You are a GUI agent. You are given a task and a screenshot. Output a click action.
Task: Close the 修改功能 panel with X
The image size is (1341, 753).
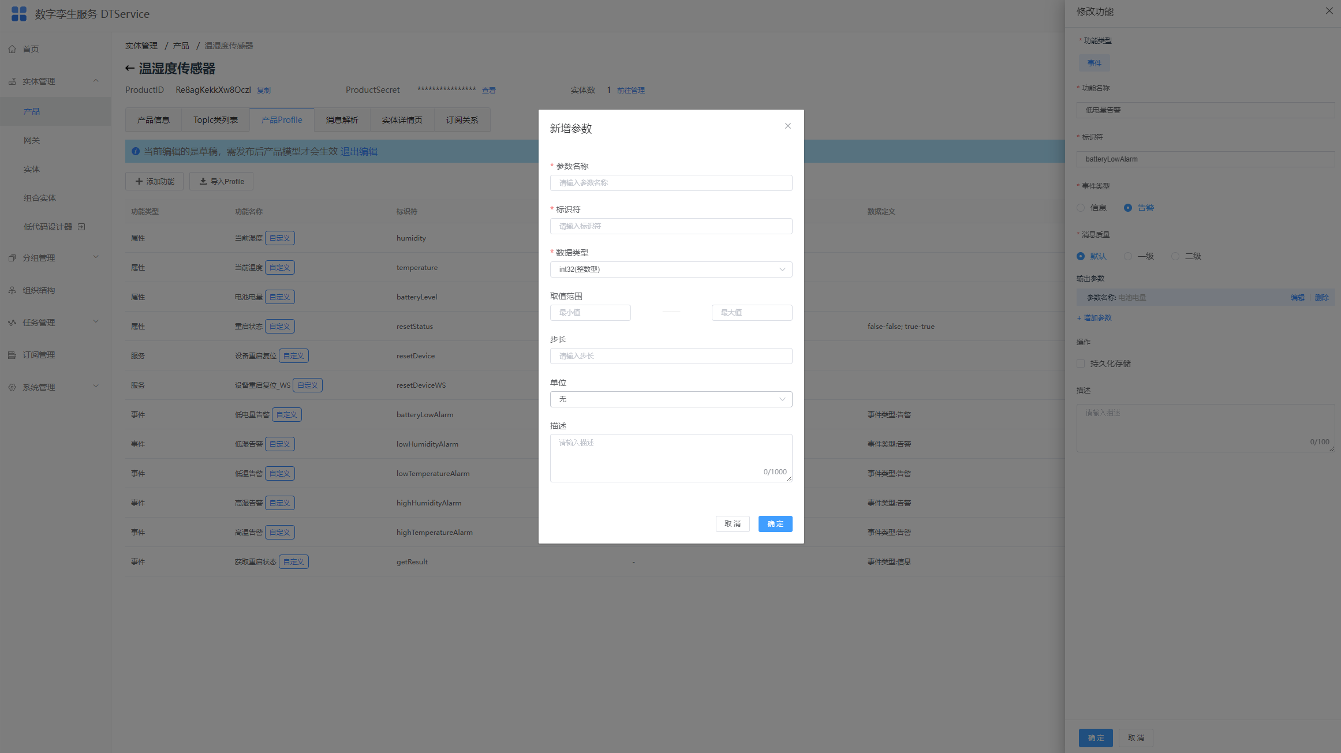[x=1329, y=11]
